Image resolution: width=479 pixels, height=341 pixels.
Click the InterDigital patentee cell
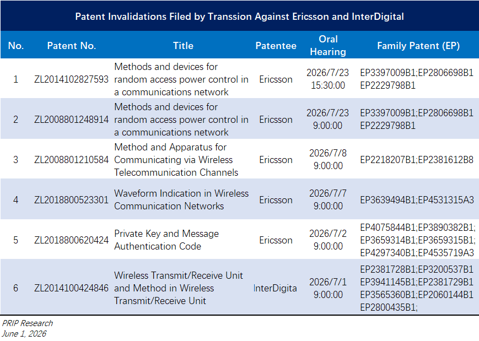point(275,288)
